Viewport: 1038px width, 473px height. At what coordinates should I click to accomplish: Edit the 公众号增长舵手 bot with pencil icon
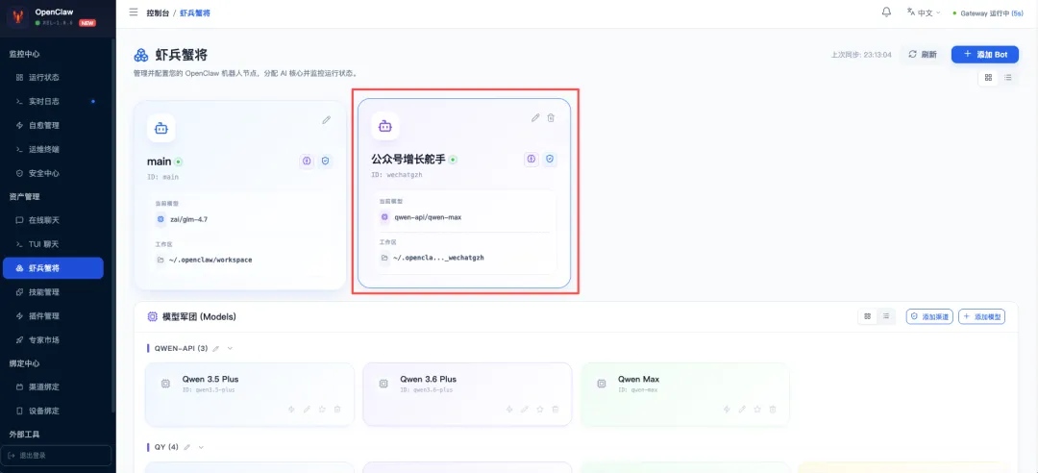535,118
